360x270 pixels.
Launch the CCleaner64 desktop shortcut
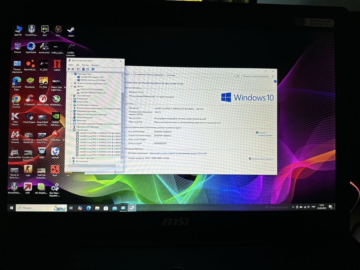click(x=29, y=100)
